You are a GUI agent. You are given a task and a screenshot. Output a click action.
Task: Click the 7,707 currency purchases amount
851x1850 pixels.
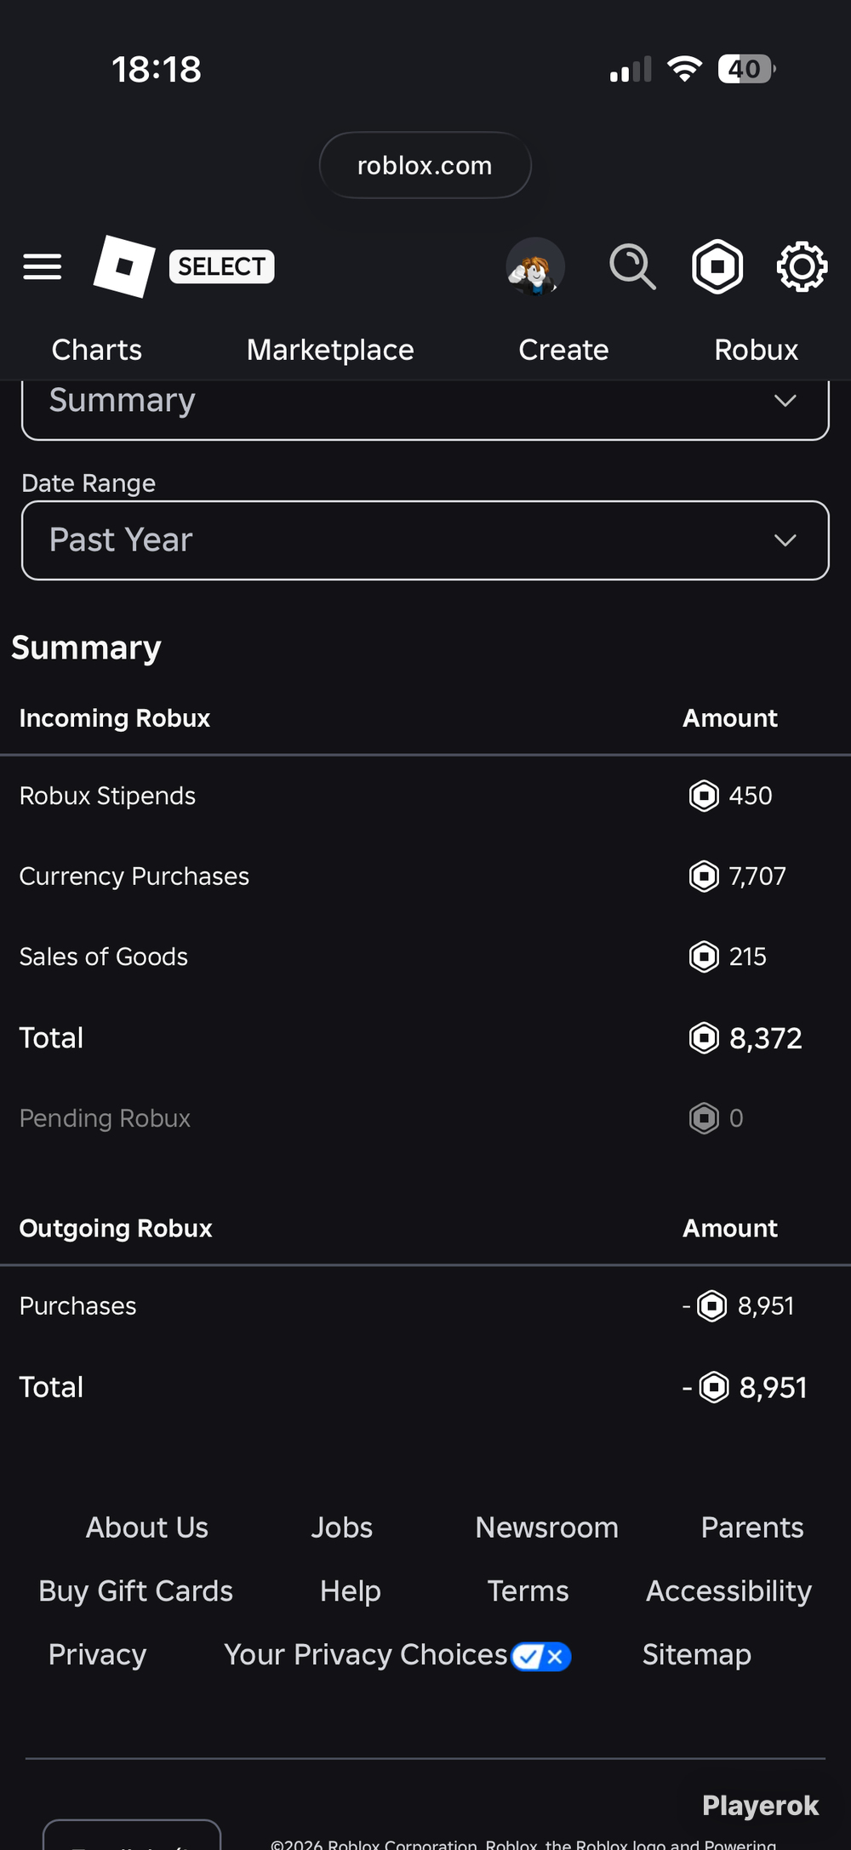coord(757,876)
